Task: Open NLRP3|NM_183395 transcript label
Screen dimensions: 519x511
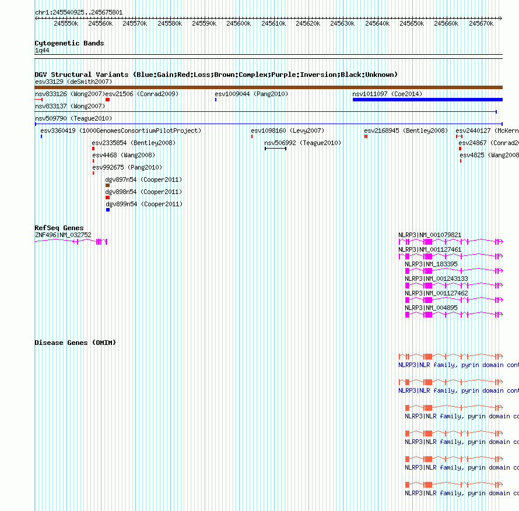Action: point(432,264)
